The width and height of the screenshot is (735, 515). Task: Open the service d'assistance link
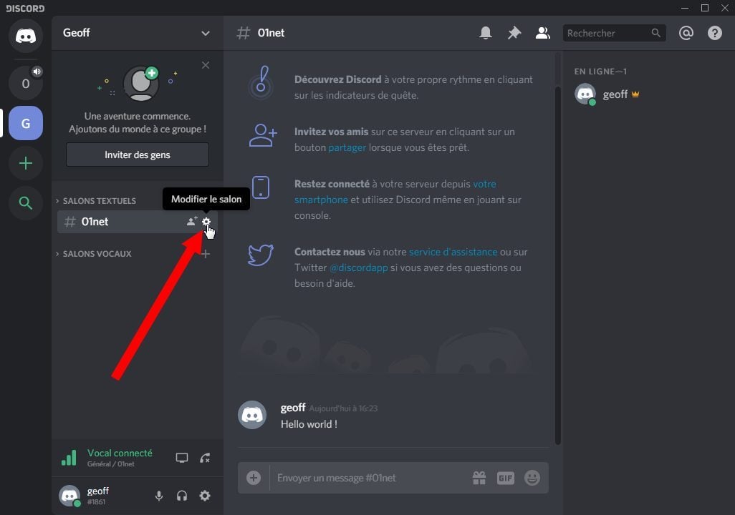click(453, 252)
